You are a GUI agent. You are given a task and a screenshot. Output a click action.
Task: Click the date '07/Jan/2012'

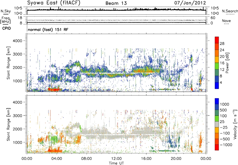click(190, 3)
